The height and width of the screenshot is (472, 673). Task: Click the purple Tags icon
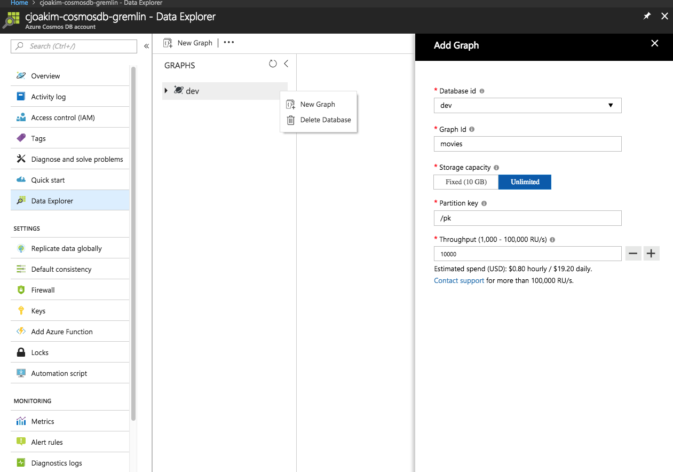[x=21, y=138]
